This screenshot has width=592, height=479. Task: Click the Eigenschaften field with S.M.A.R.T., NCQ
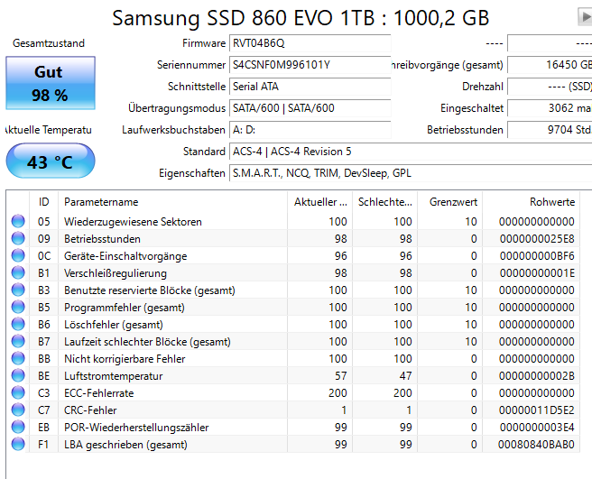411,173
